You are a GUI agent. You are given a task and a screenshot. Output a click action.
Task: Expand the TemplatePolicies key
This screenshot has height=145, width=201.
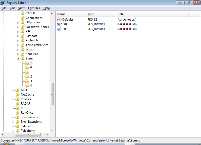(x=18, y=45)
